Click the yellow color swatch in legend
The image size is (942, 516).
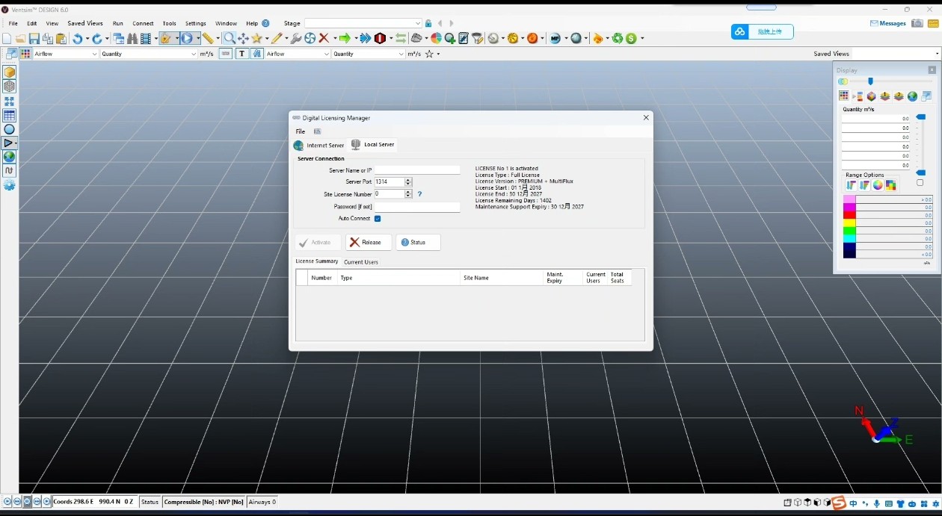point(849,223)
